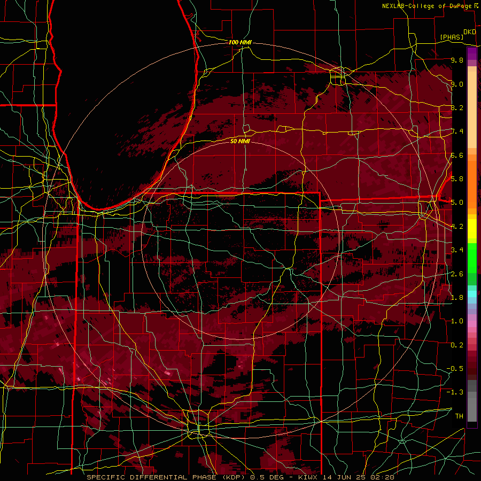Viewport: 481px width, 481px height.
Task: Click the 0.2 scale label
Action: click(457, 345)
